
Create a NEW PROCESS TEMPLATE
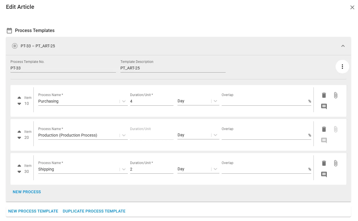(x=33, y=211)
